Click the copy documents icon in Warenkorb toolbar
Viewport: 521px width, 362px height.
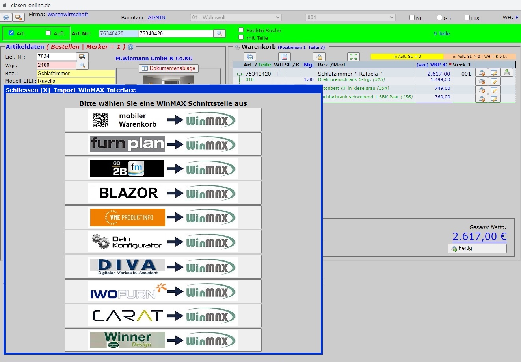[250, 57]
